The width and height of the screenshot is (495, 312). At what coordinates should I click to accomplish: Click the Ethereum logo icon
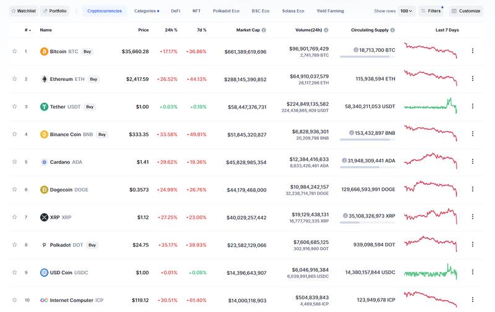point(44,79)
